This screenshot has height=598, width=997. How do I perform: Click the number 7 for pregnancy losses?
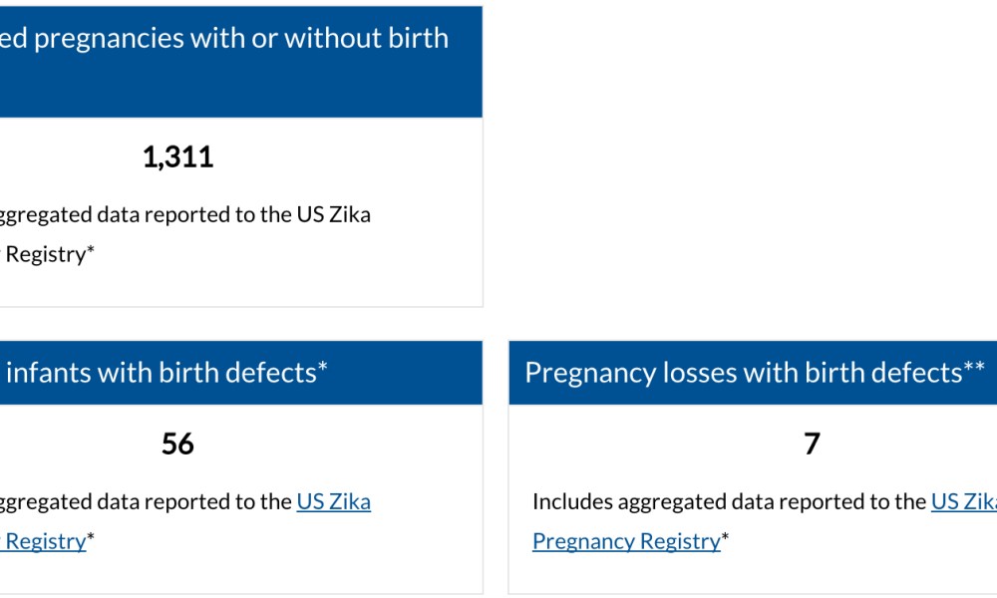pyautogui.click(x=812, y=444)
